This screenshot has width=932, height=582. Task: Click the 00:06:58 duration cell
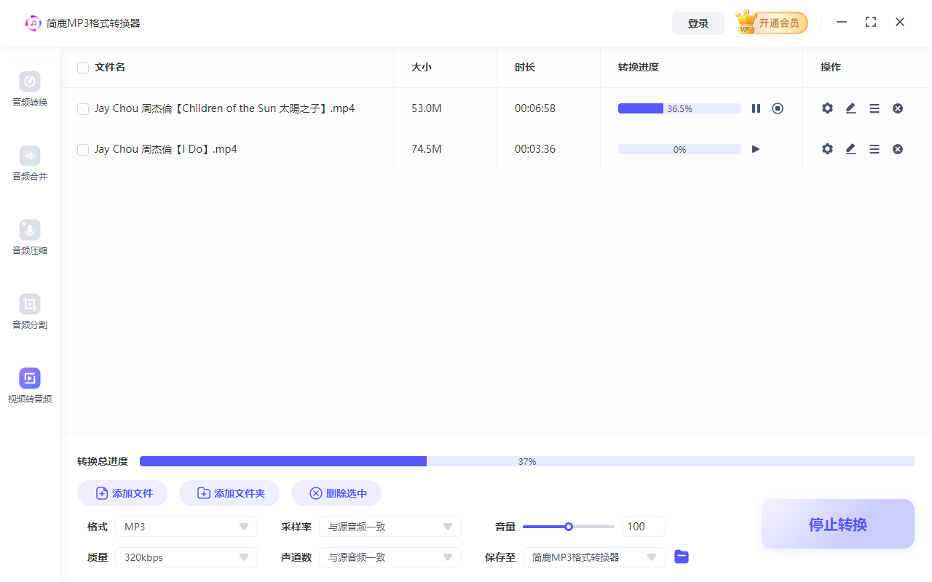pyautogui.click(x=535, y=108)
